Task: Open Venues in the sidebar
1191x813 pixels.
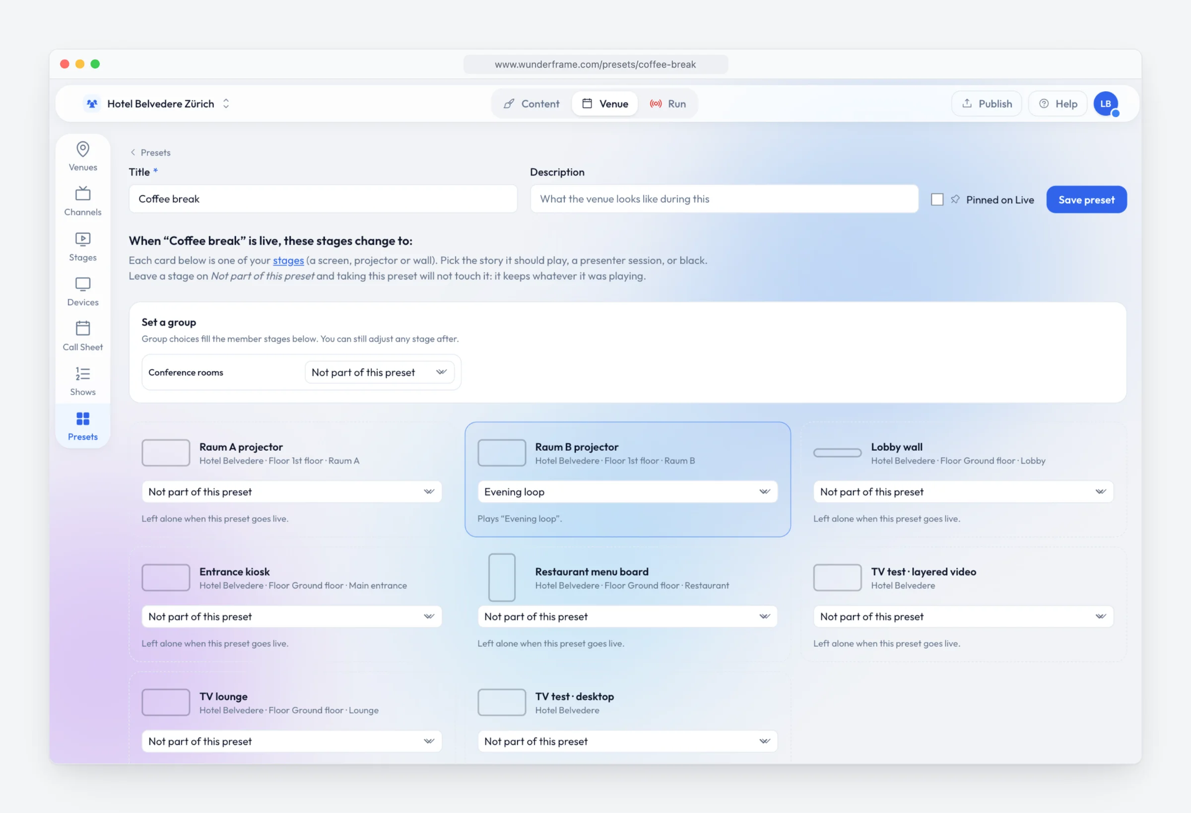Action: point(82,156)
